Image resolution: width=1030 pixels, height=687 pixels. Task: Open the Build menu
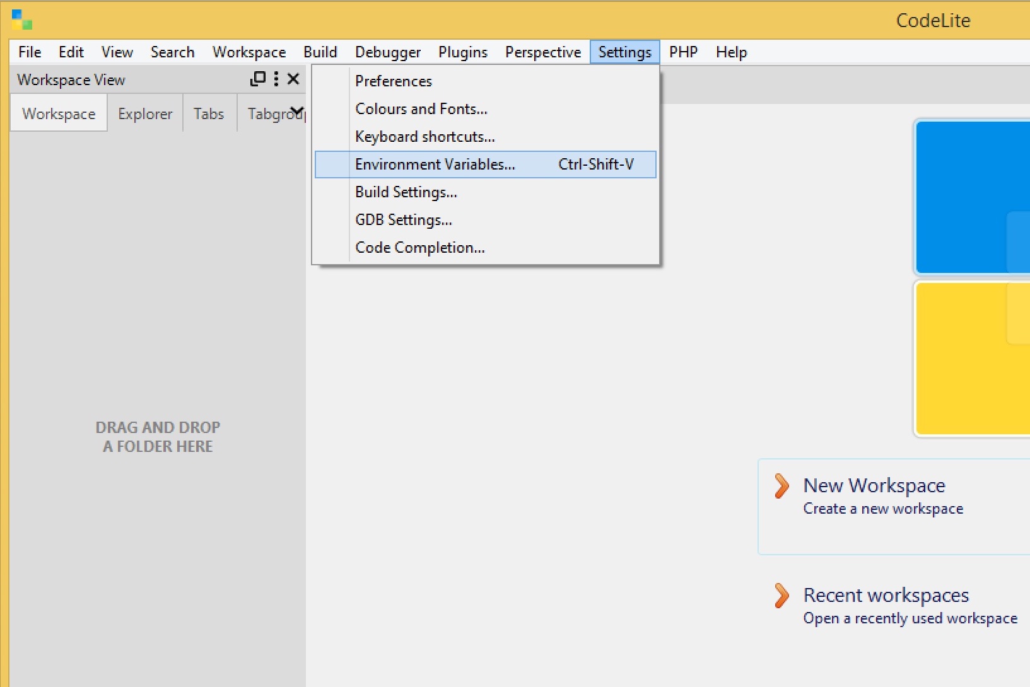320,52
